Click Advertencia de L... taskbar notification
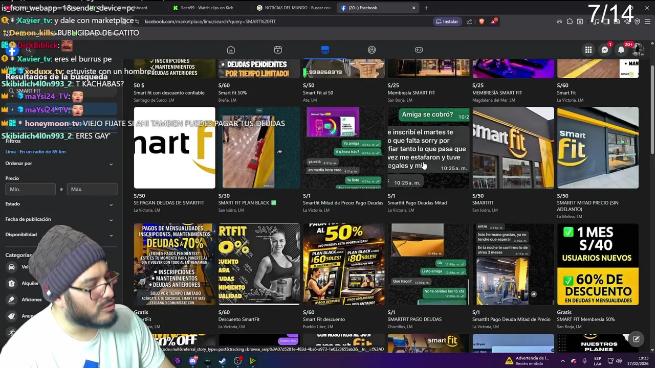655x368 pixels. pyautogui.click(x=527, y=361)
